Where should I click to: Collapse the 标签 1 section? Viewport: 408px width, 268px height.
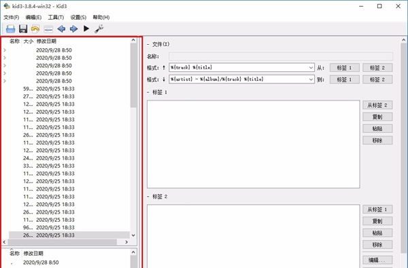click(148, 92)
